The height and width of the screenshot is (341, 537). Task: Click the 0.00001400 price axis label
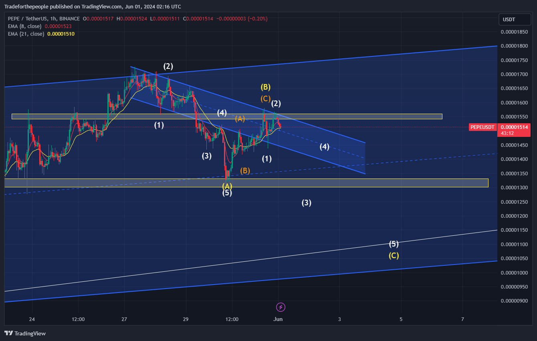(515, 159)
